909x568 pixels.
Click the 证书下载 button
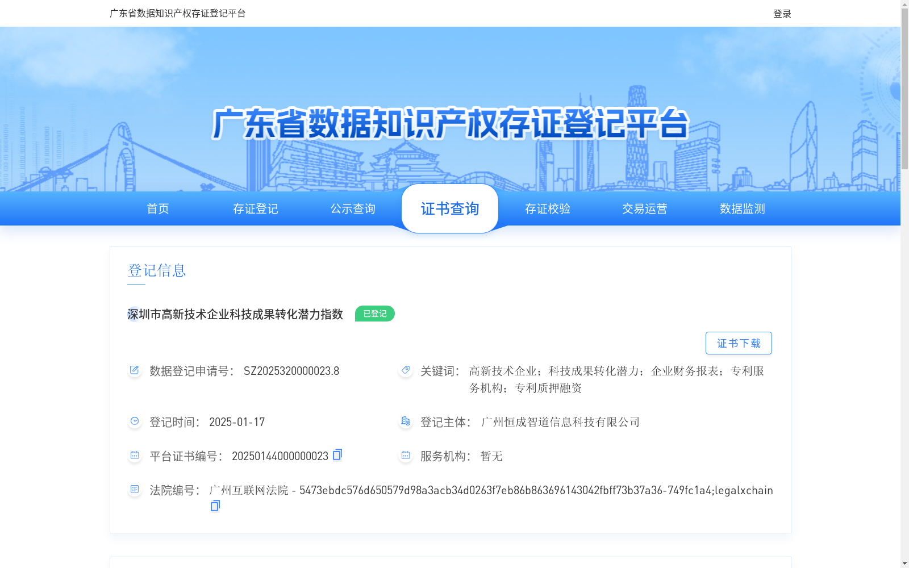739,343
